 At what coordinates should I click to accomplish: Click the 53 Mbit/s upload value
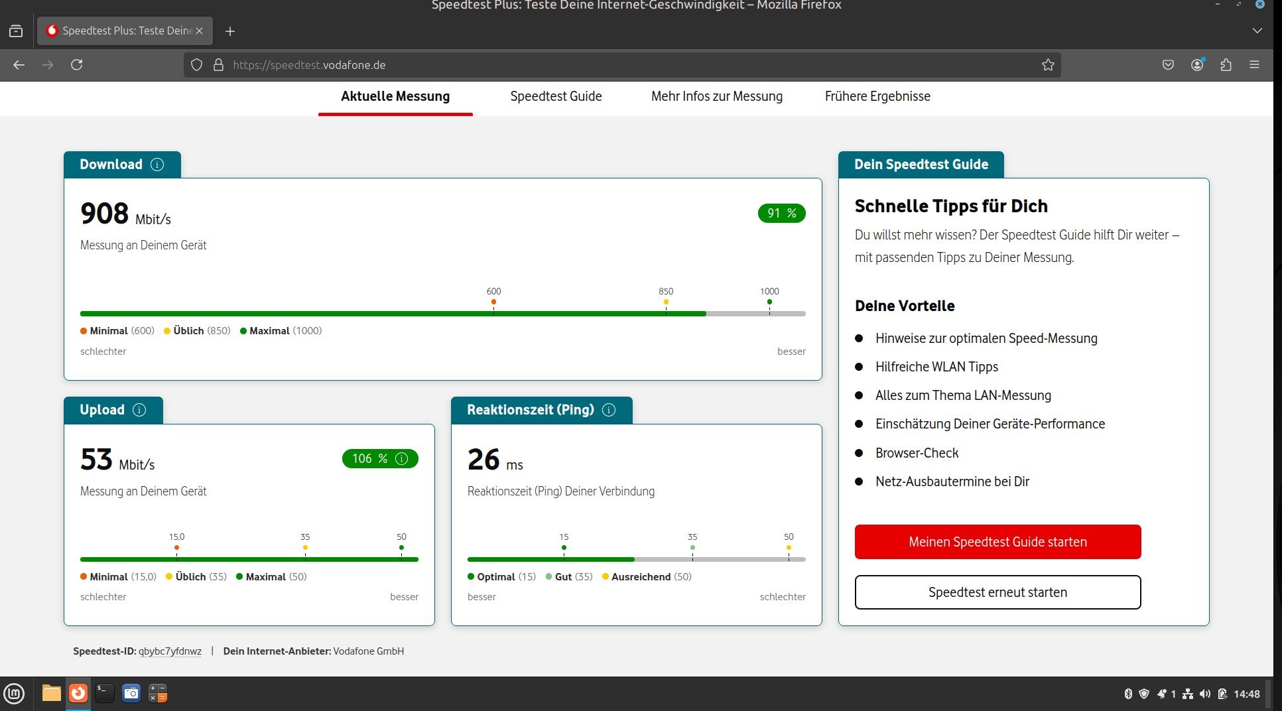tap(117, 460)
